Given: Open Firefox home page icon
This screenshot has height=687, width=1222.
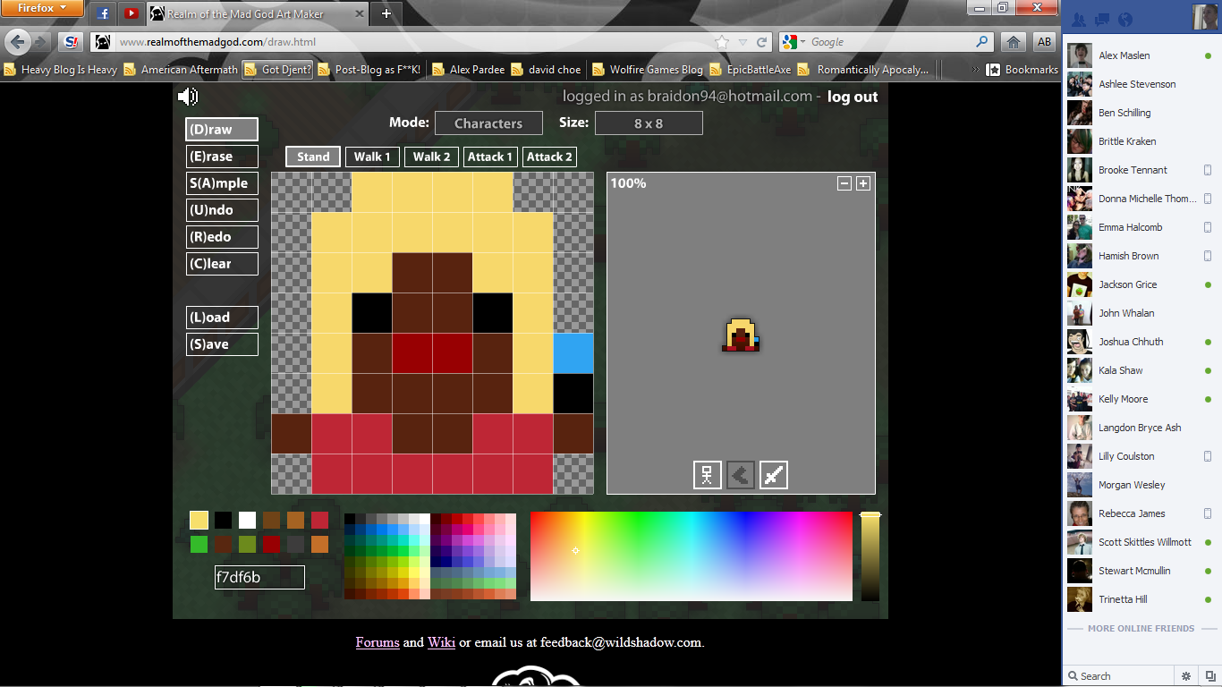Looking at the screenshot, I should point(1014,42).
